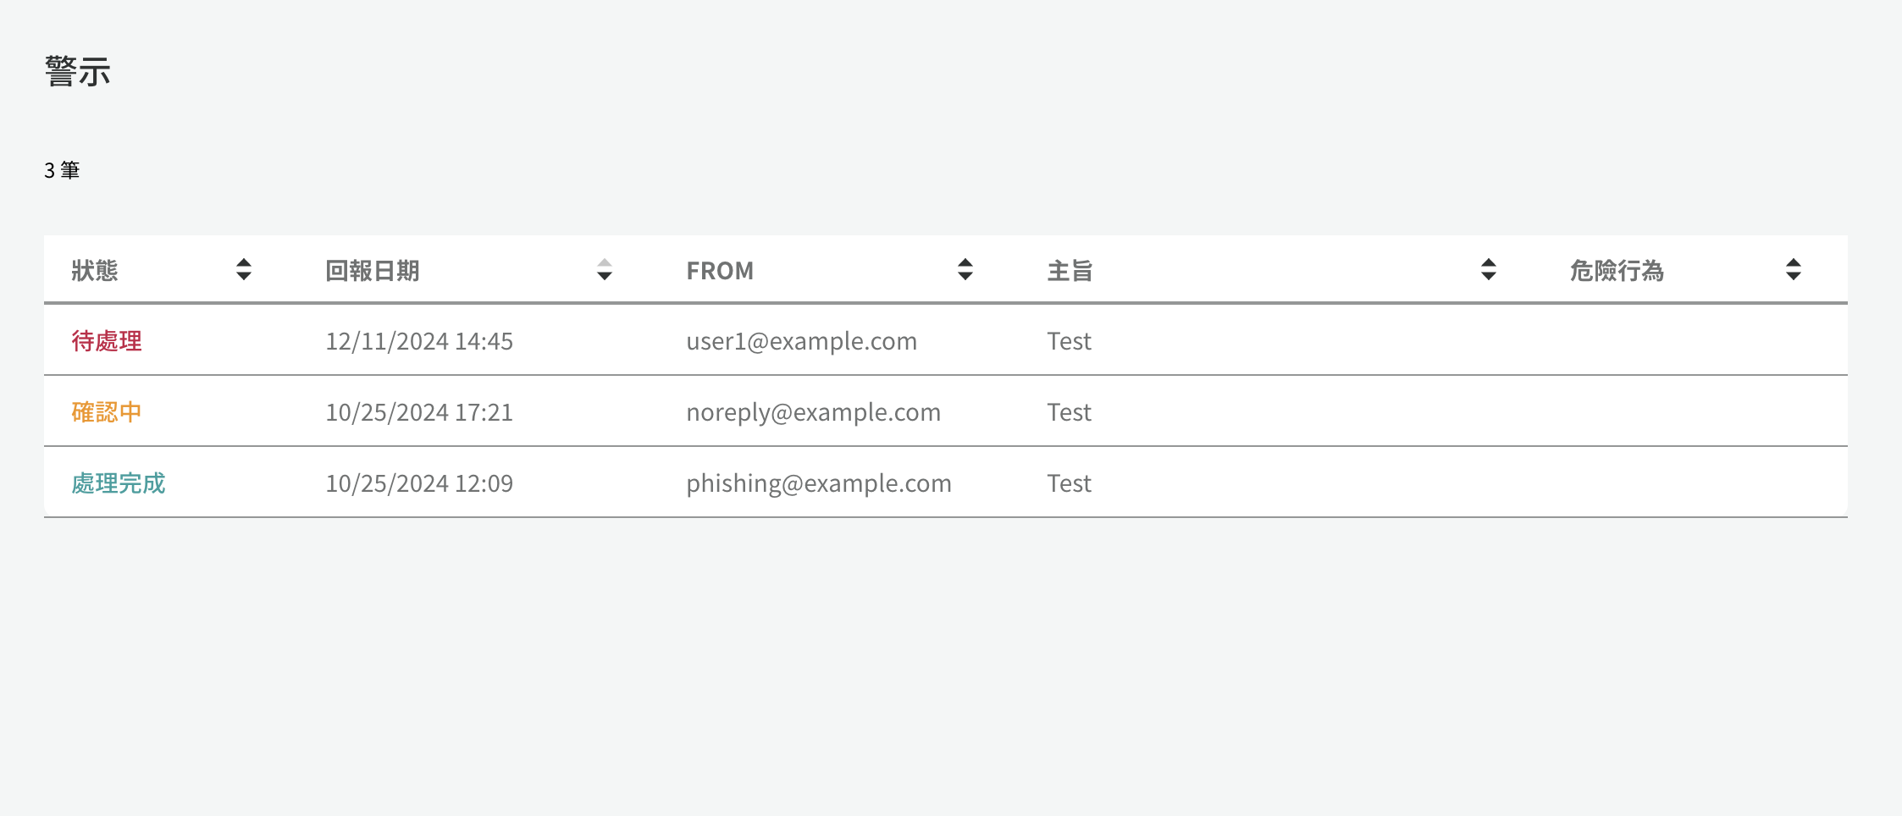
Task: Select row dated 12/11/2024 14:45
Action: tap(946, 340)
